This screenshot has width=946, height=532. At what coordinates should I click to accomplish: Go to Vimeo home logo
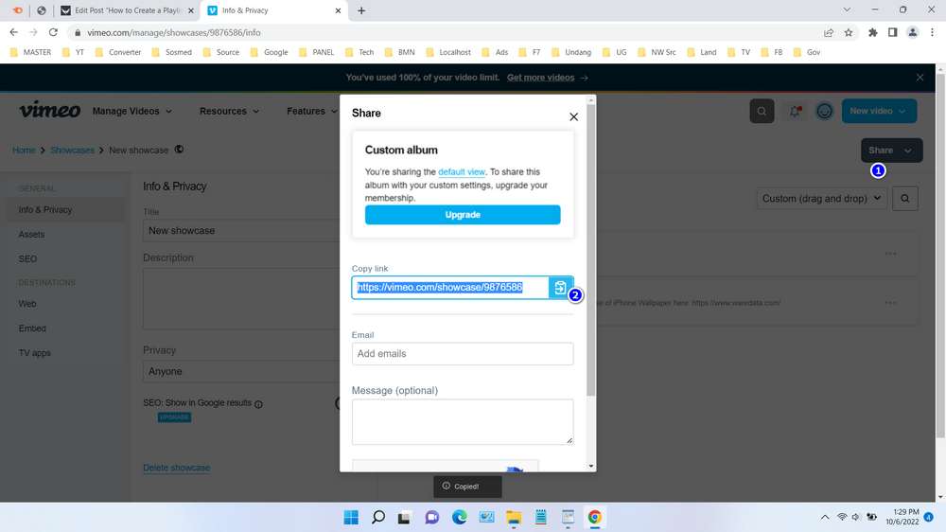point(49,111)
